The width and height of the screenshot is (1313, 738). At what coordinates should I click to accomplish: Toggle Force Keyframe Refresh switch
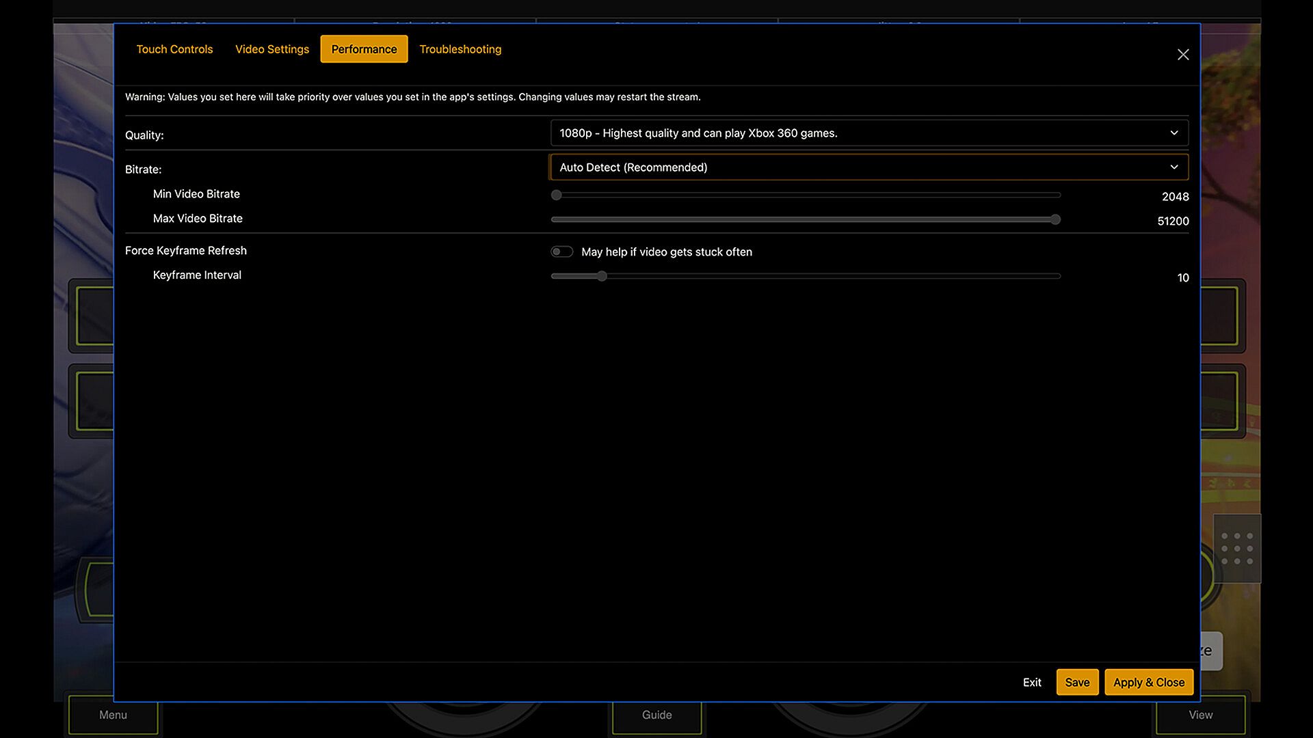point(561,251)
